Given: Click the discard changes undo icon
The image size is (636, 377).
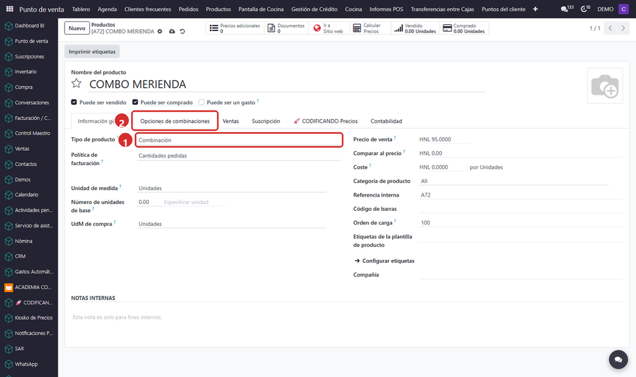Looking at the screenshot, I should 183,31.
